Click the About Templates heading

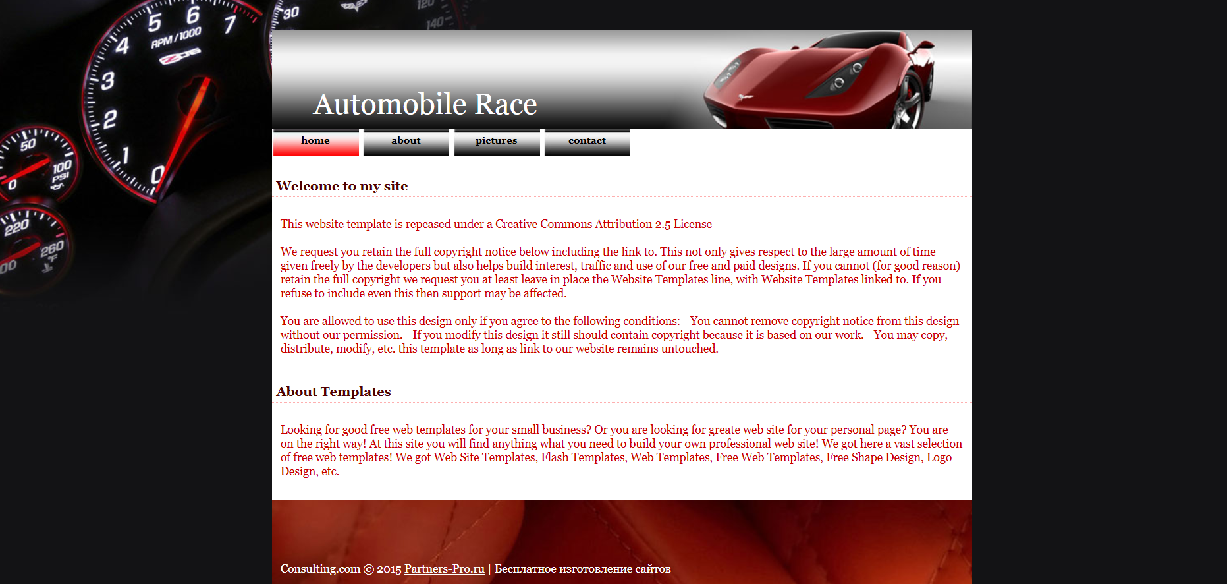[x=333, y=392]
